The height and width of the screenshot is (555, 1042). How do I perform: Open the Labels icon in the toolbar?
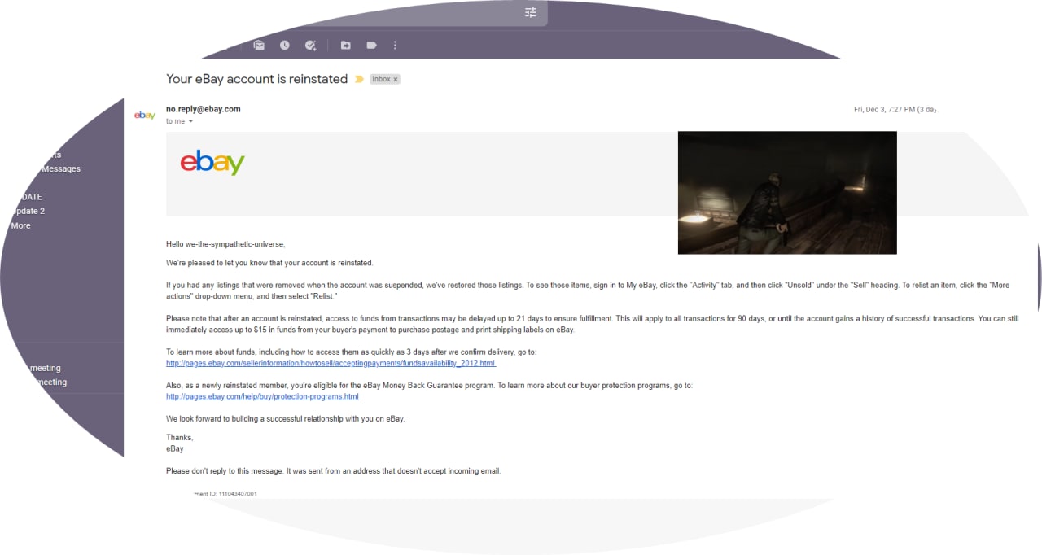pos(371,46)
